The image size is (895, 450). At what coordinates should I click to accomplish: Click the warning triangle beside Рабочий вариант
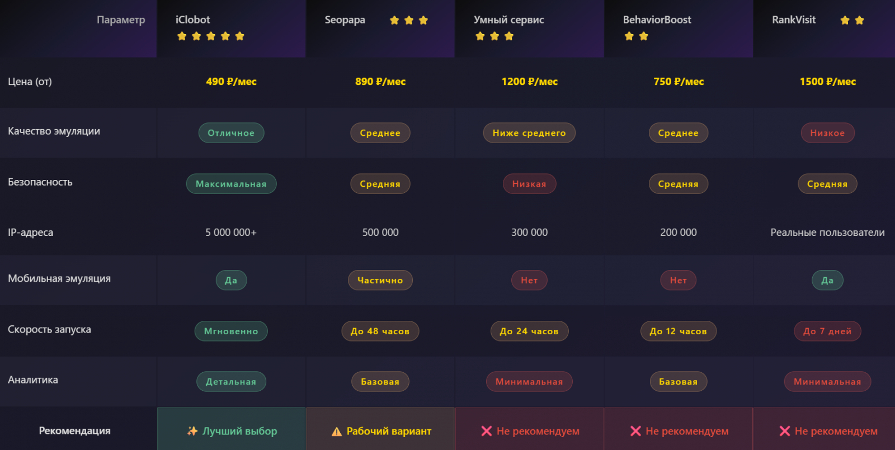point(337,432)
